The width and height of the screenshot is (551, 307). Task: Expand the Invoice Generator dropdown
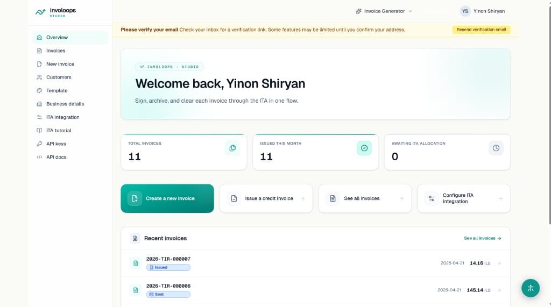coord(384,11)
